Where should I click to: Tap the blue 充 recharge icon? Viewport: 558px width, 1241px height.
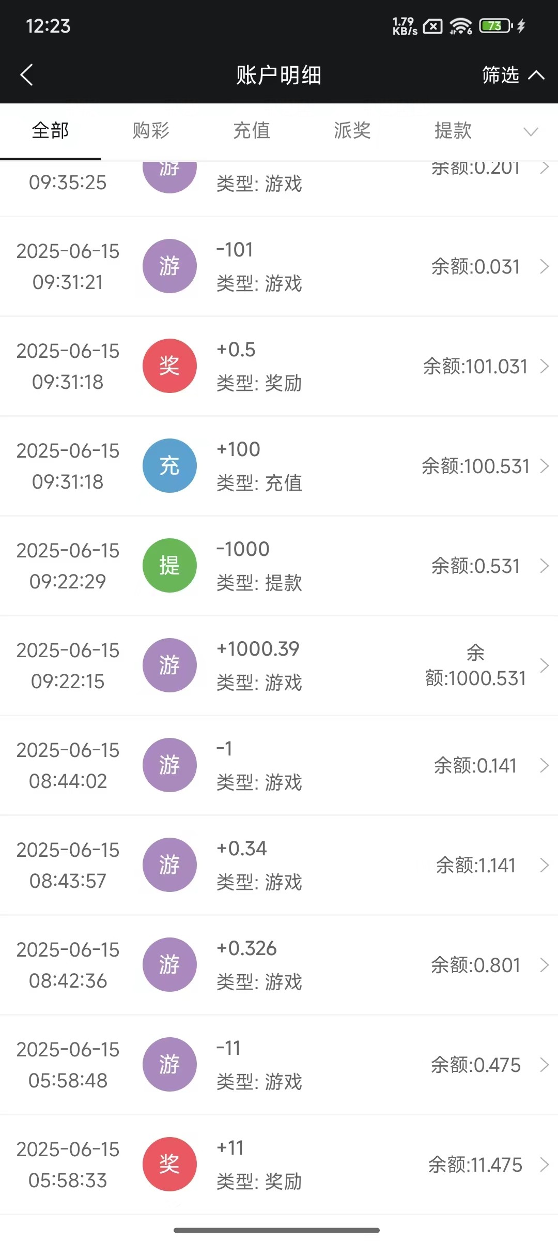pyautogui.click(x=169, y=465)
